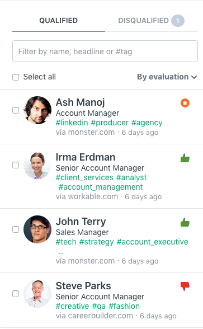Switch to the Disqualified tab
Viewport: 203px width, 329px height.
151,21
